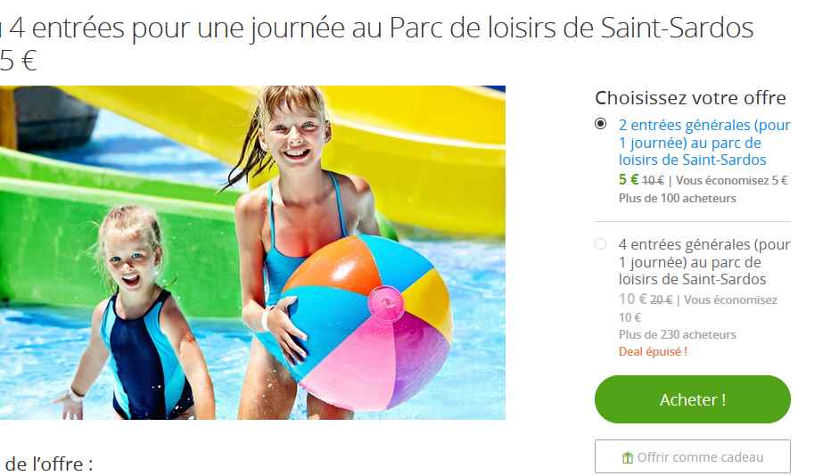Click the Plus de 100 acheteurs text

click(x=678, y=198)
